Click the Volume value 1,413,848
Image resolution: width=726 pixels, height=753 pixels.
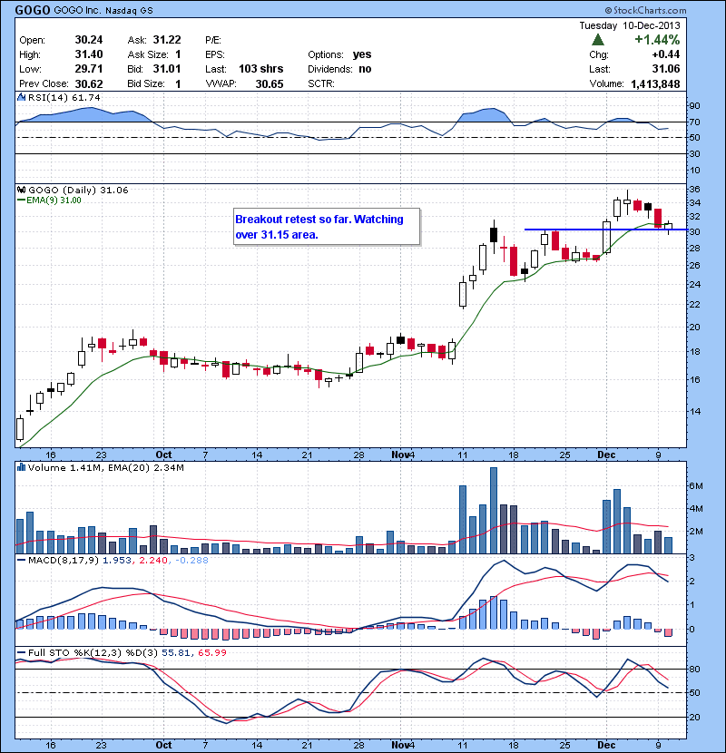tap(655, 84)
